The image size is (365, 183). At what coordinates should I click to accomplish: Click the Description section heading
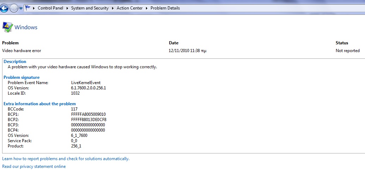15,62
